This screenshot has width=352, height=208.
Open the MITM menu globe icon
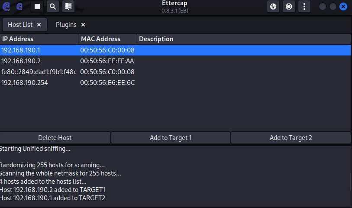(x=273, y=6)
